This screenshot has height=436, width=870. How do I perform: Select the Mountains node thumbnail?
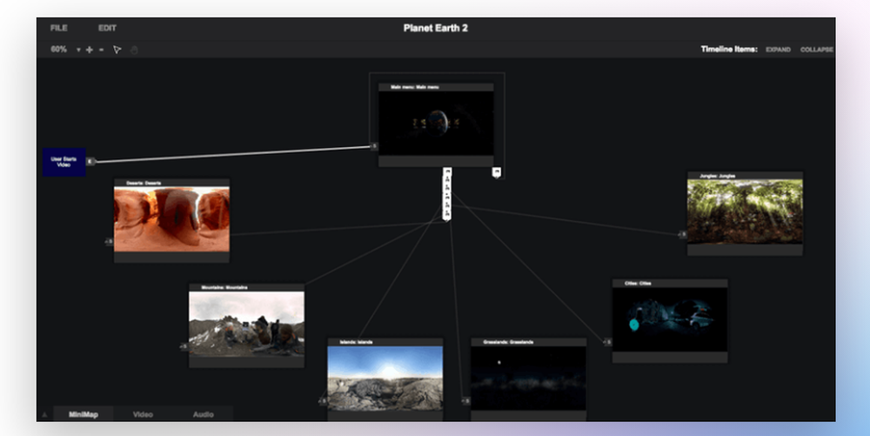(x=246, y=324)
